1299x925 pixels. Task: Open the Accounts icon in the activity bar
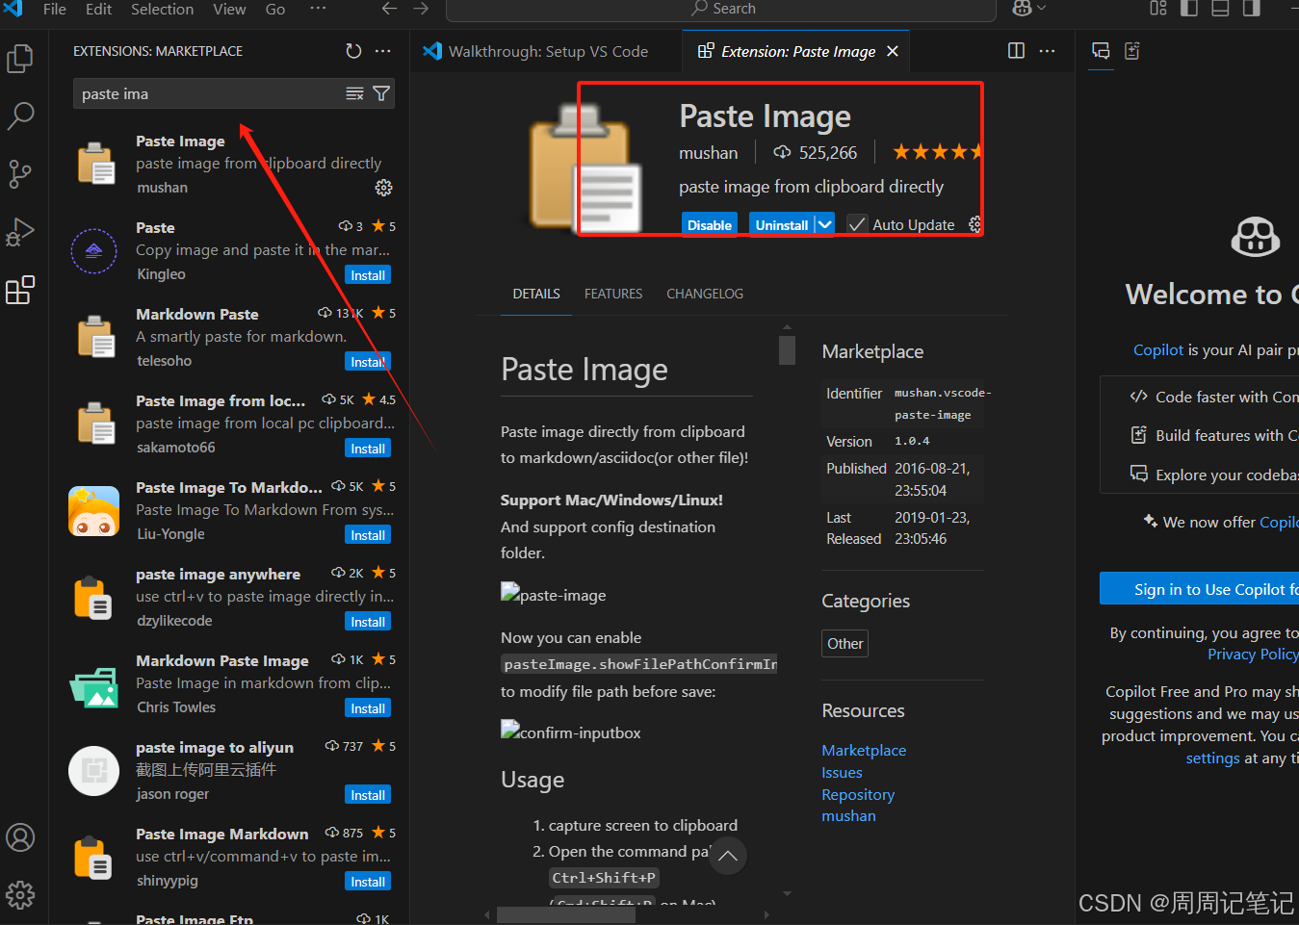(20, 837)
